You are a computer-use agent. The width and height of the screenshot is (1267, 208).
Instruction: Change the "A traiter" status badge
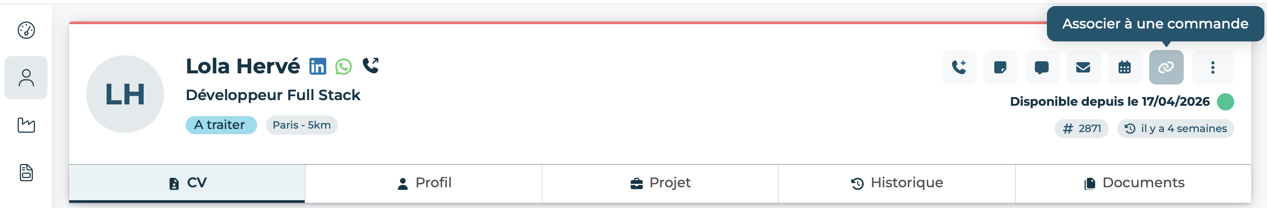coord(221,126)
